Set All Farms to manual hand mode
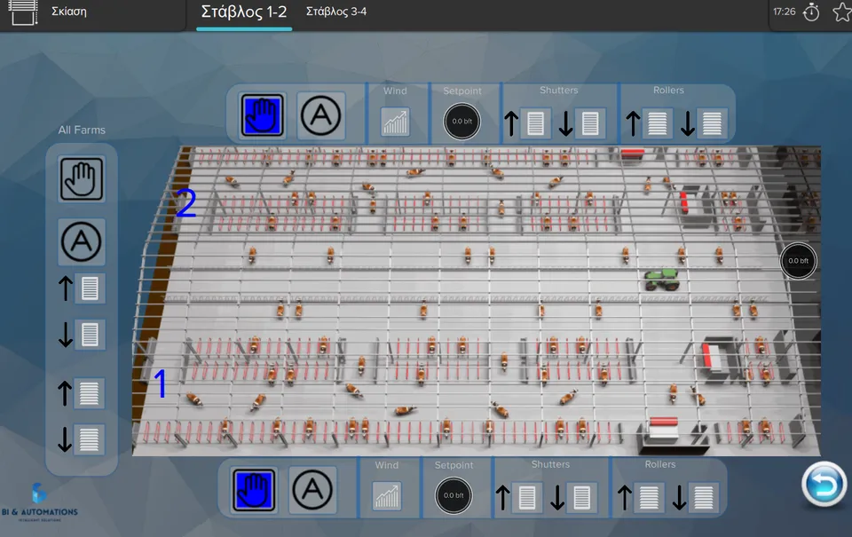 pyautogui.click(x=82, y=179)
